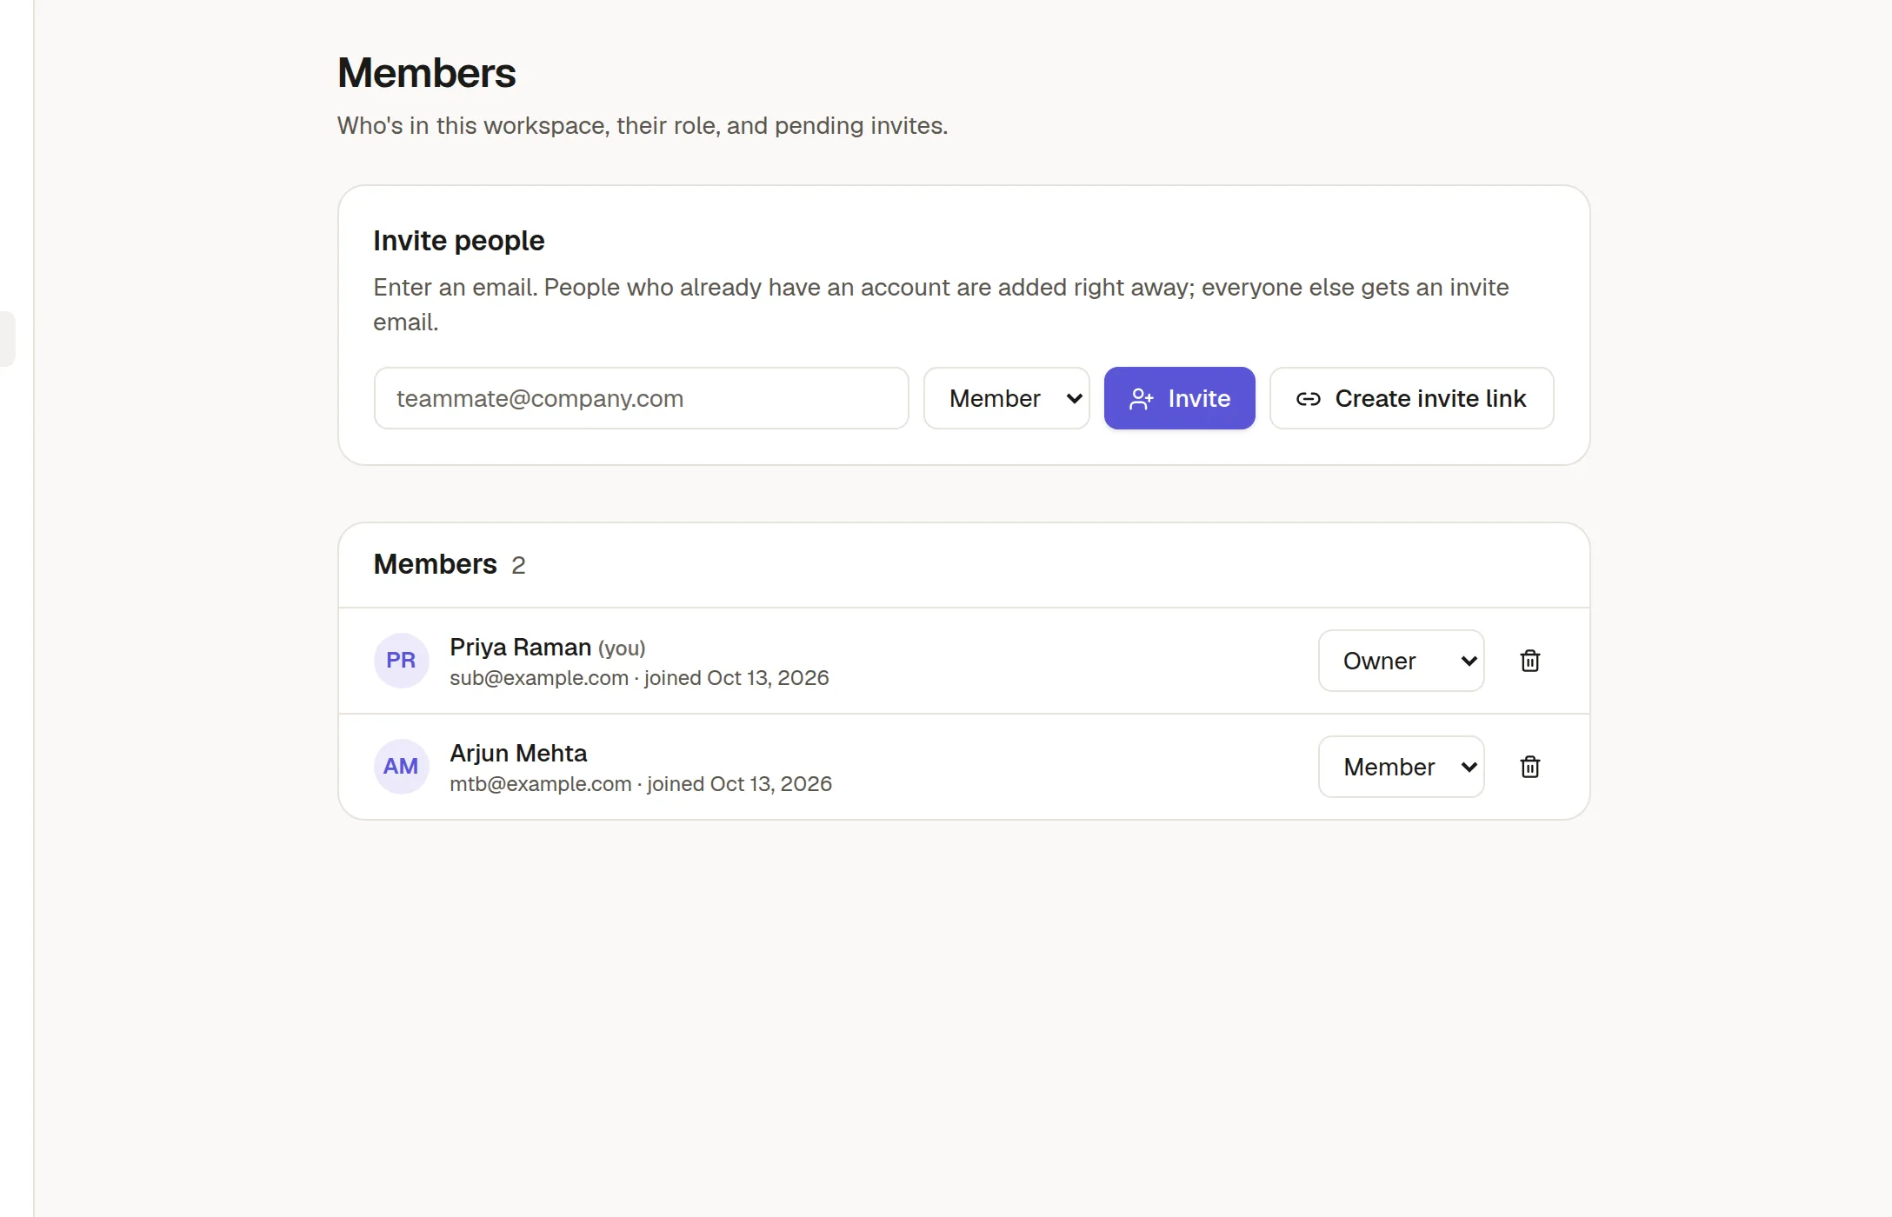
Task: Create an invite link
Action: click(1411, 398)
